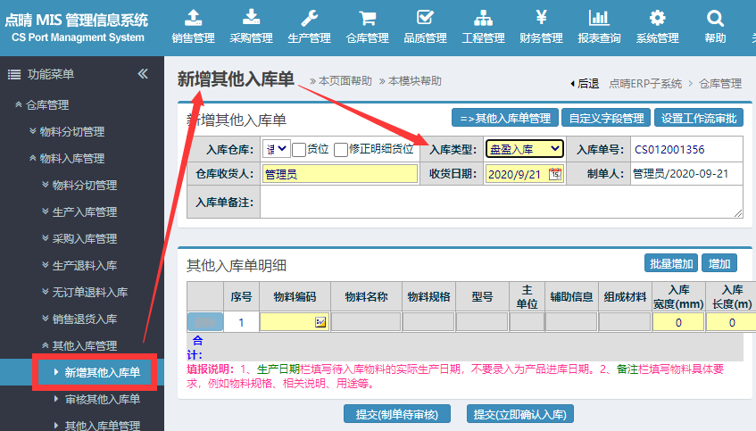Open the 入库仓库 warehouse dropdown
This screenshot has height=431, width=756.
(276, 149)
